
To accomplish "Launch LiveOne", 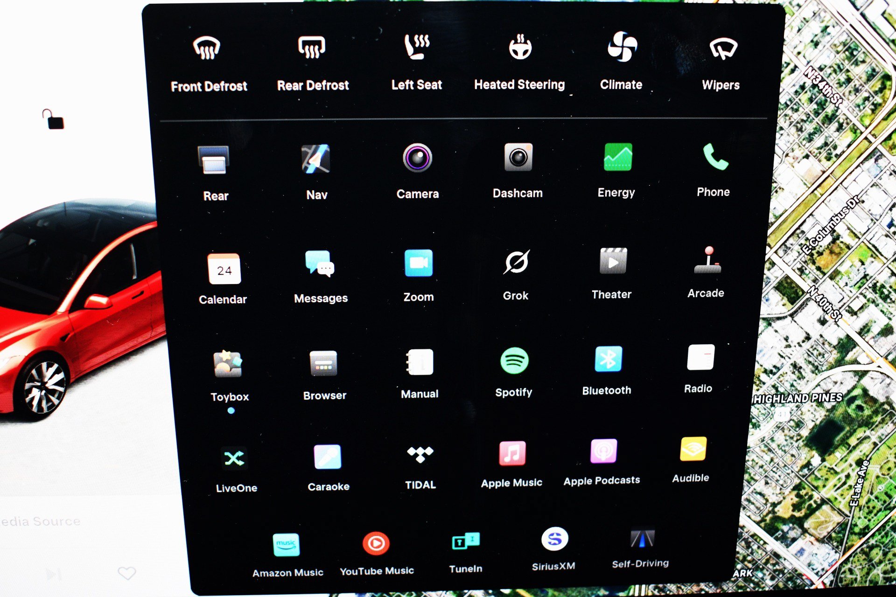I will pos(236,470).
